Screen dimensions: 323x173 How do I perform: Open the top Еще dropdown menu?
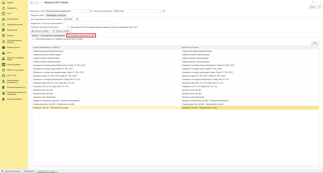coord(313,7)
